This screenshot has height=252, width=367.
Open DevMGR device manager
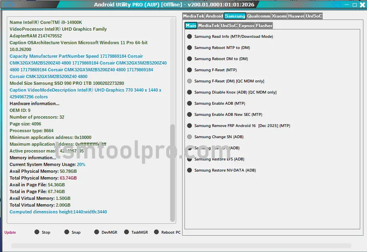(x=106, y=232)
